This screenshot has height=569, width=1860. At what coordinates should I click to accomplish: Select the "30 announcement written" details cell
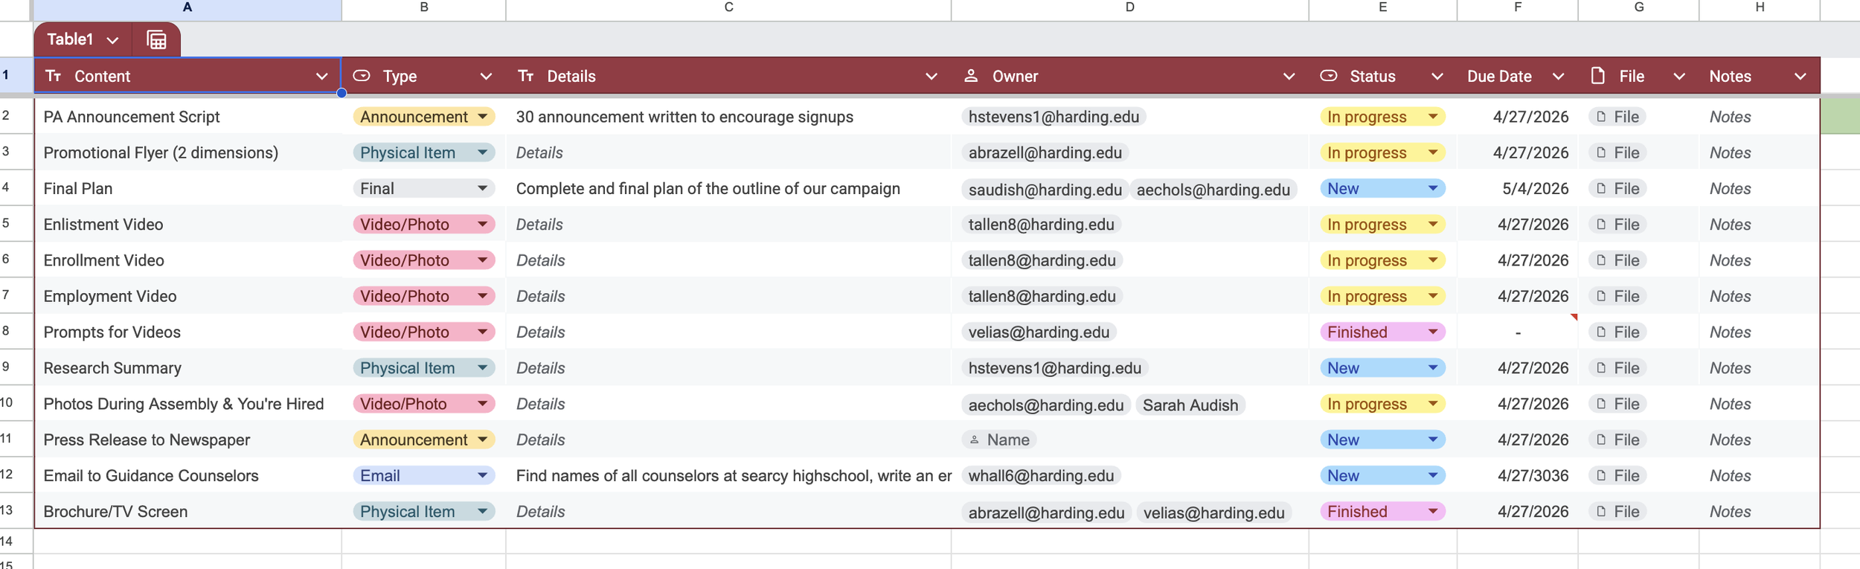click(x=728, y=117)
